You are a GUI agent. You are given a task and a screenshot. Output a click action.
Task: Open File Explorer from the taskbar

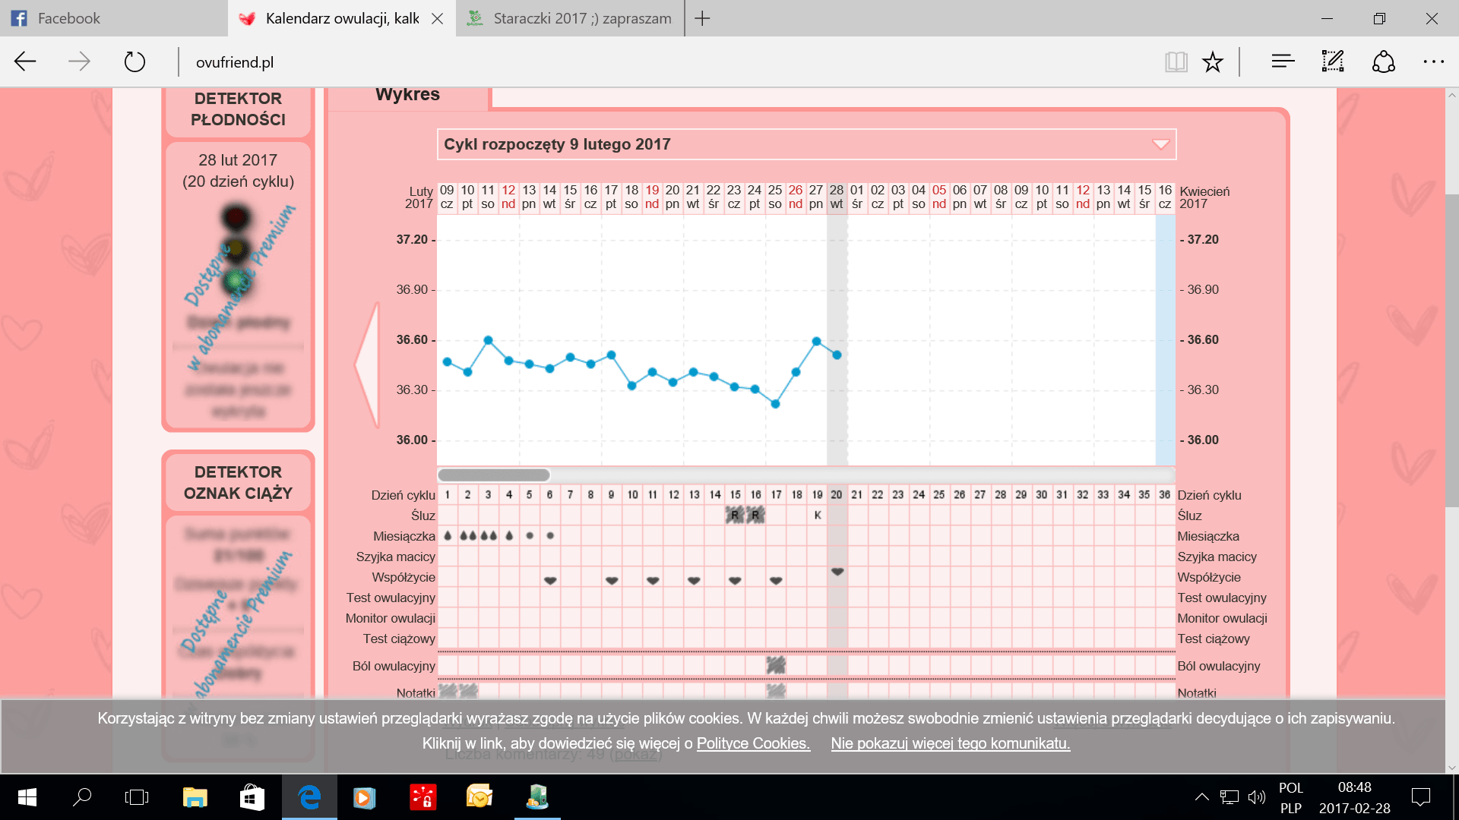[195, 797]
